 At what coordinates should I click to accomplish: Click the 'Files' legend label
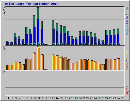(127, 20)
